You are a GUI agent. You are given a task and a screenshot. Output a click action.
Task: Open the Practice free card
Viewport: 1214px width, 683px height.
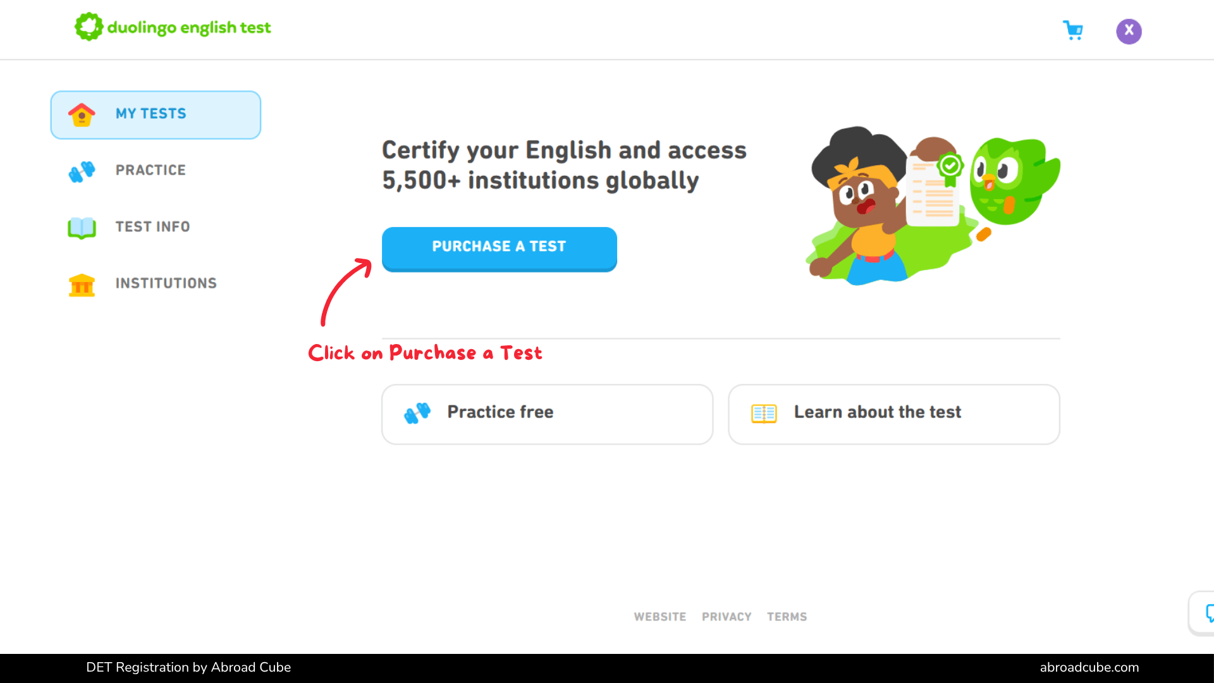(x=547, y=414)
